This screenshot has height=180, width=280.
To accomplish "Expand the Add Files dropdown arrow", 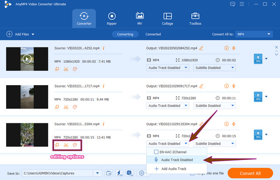I will (33, 34).
